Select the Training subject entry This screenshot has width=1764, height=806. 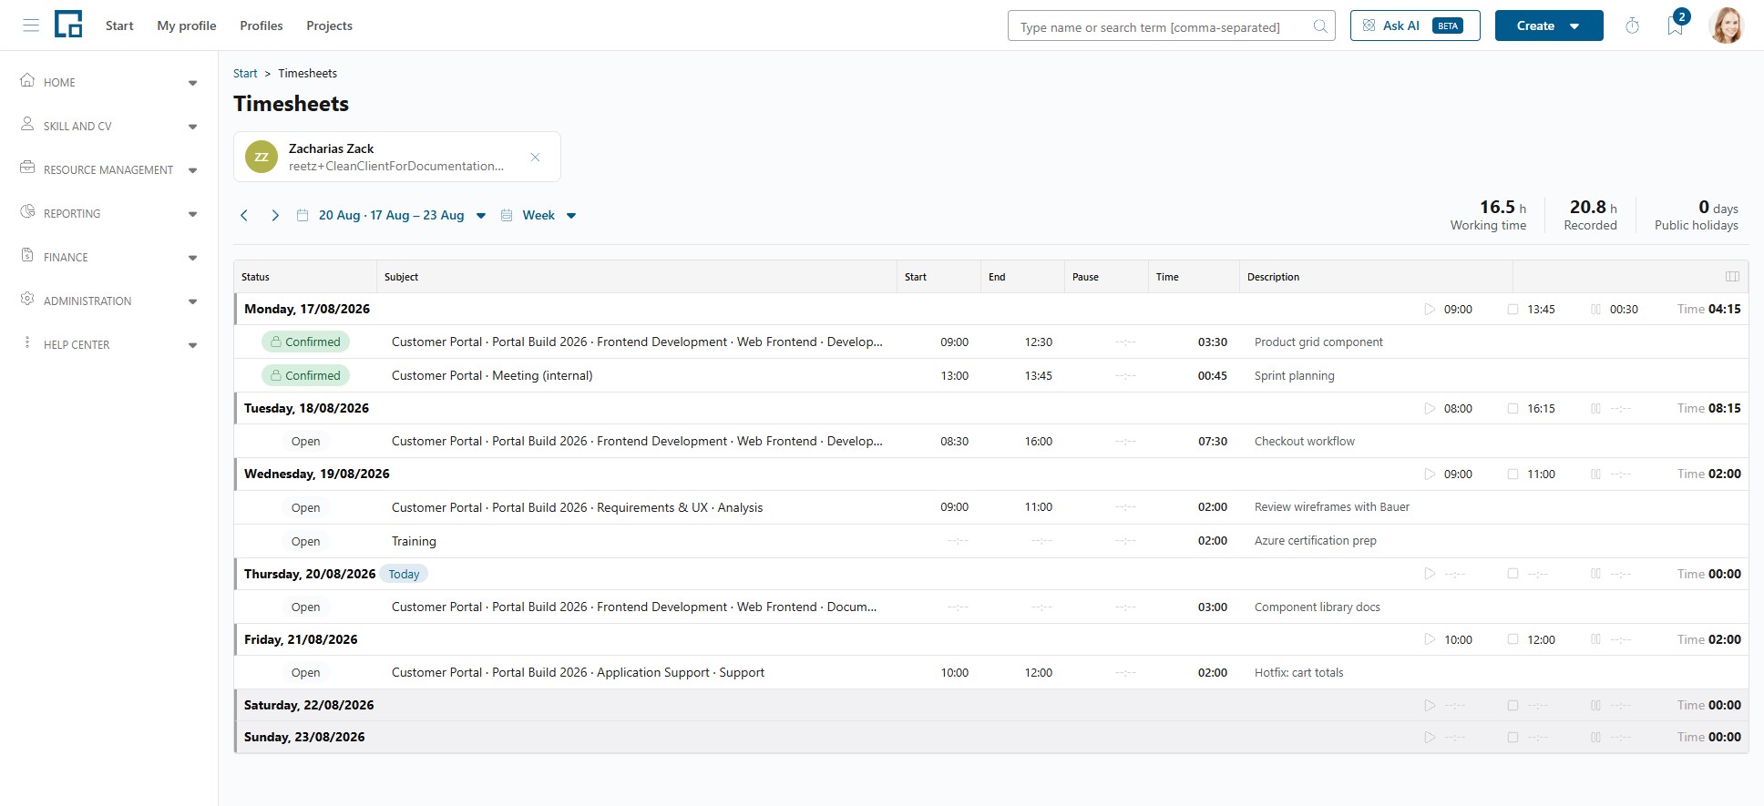(x=414, y=541)
